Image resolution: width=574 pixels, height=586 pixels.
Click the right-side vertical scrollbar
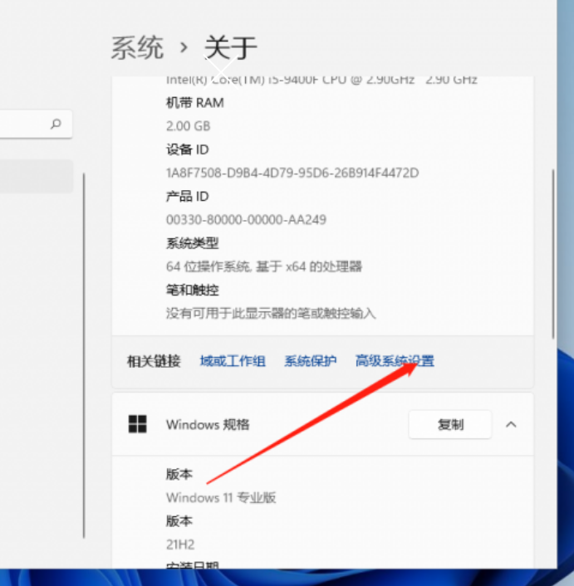(552, 254)
